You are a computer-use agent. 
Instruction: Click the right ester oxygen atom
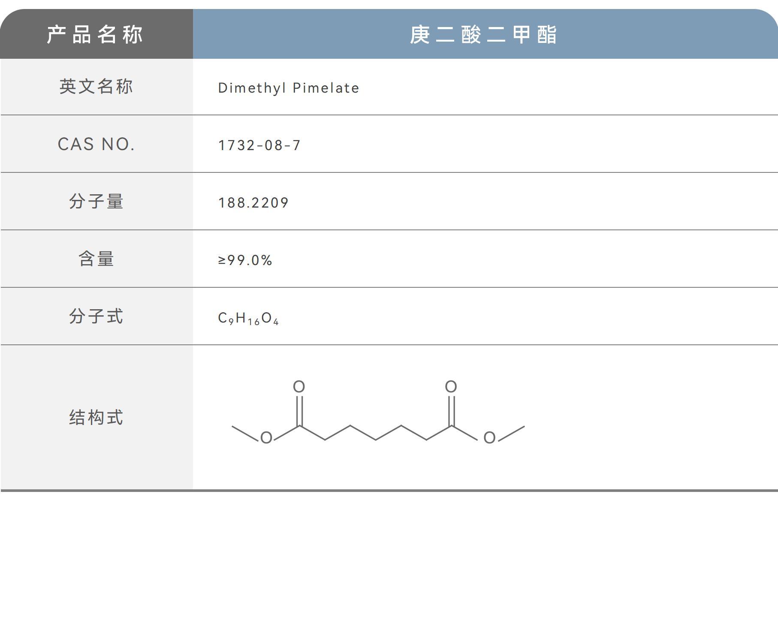[489, 439]
